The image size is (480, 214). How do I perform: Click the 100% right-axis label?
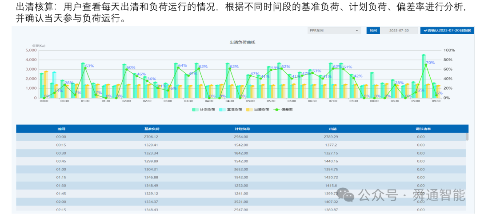(x=449, y=50)
